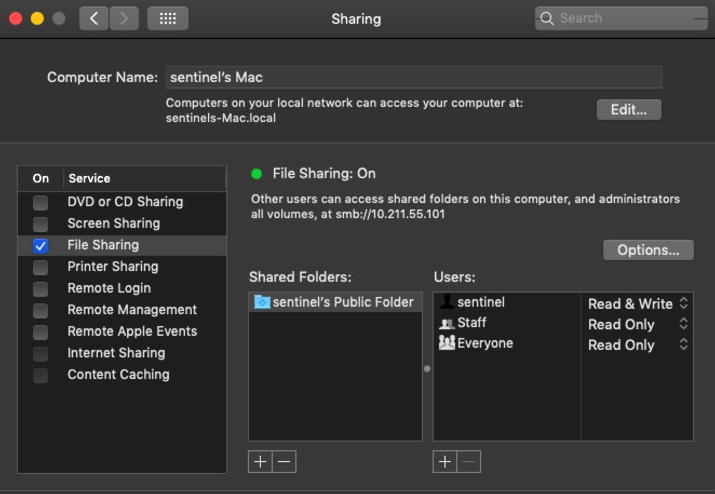Viewport: 715px width, 494px height.
Task: Open File Sharing Options... button
Action: tap(648, 250)
